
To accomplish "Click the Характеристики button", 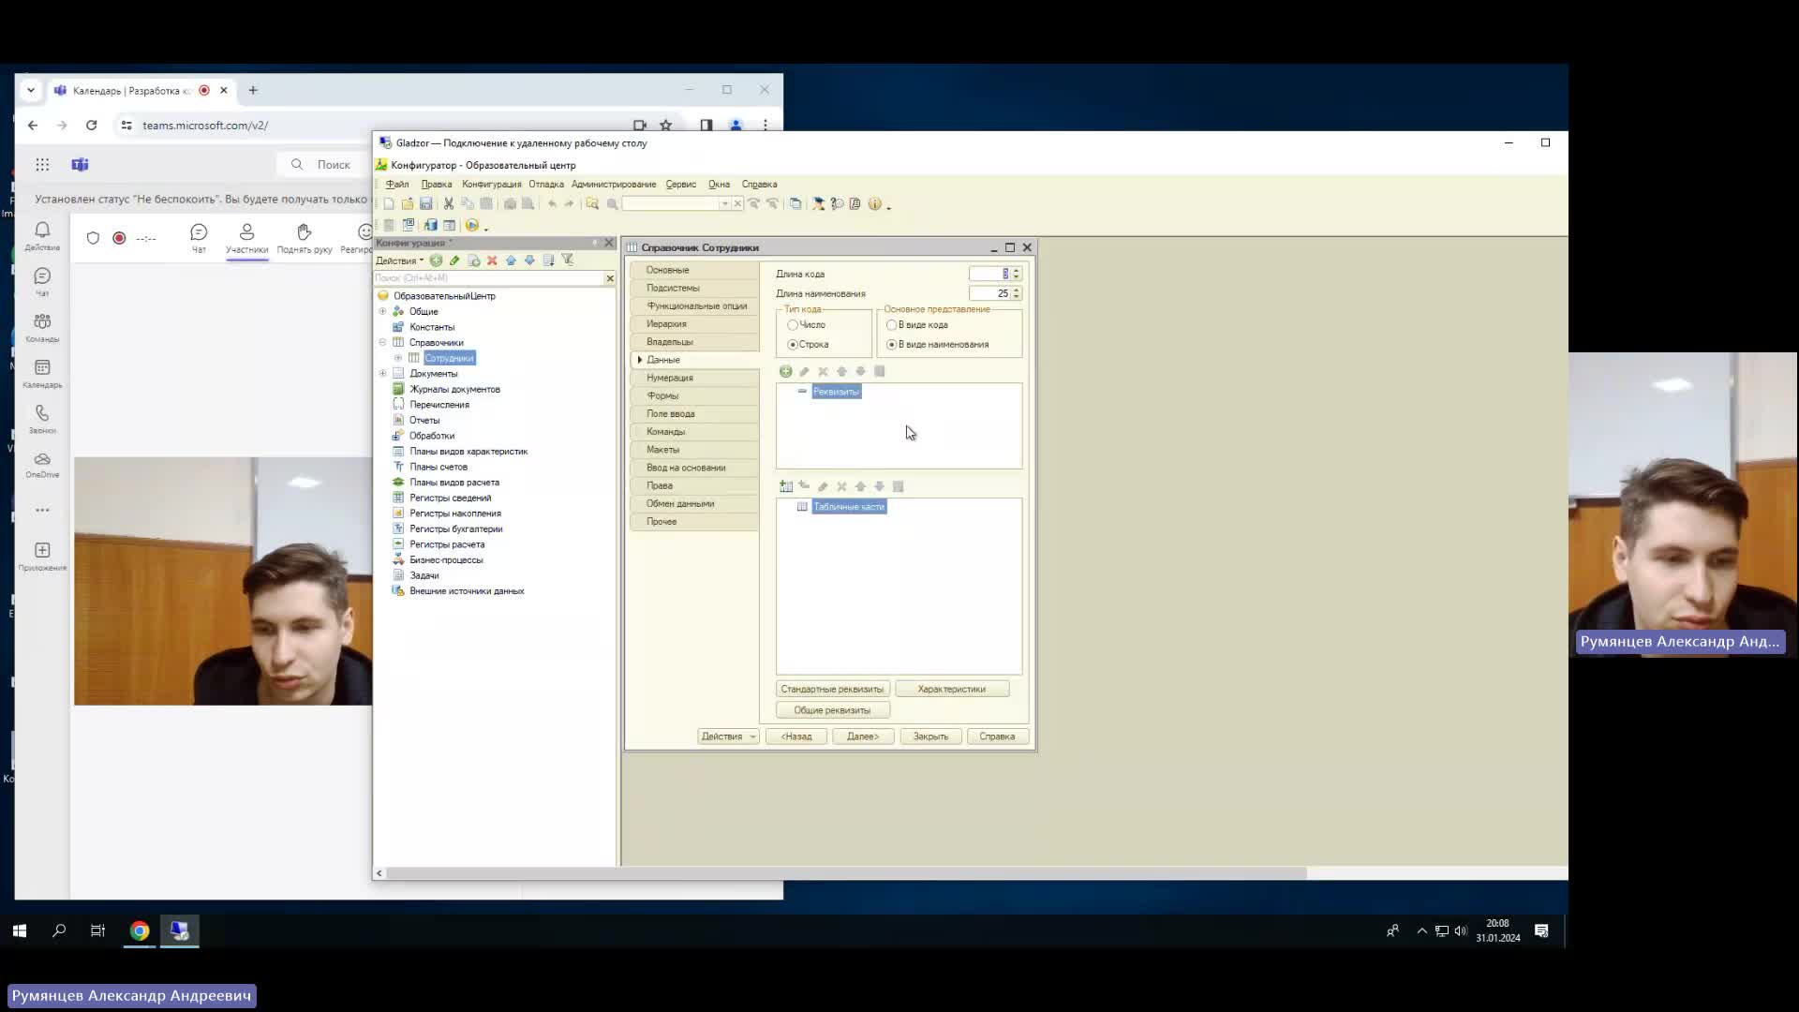I will 952,689.
